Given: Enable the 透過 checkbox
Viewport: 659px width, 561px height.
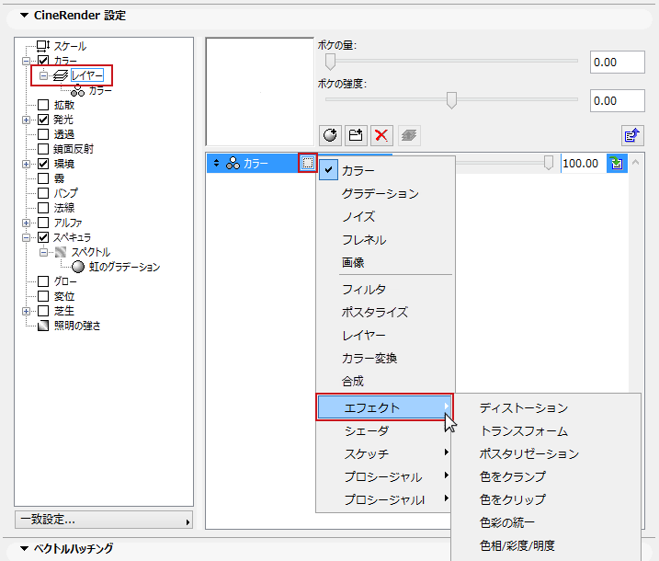Looking at the screenshot, I should point(43,134).
